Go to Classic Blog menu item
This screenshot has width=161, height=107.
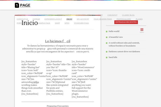(128, 15)
